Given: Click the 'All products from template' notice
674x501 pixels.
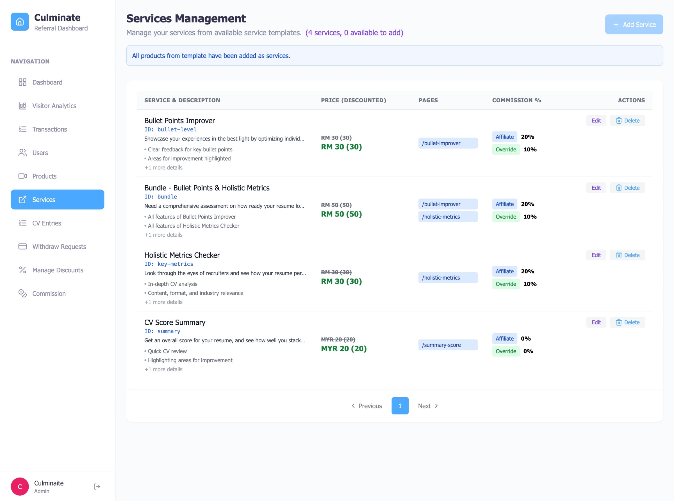Looking at the screenshot, I should click(x=395, y=56).
